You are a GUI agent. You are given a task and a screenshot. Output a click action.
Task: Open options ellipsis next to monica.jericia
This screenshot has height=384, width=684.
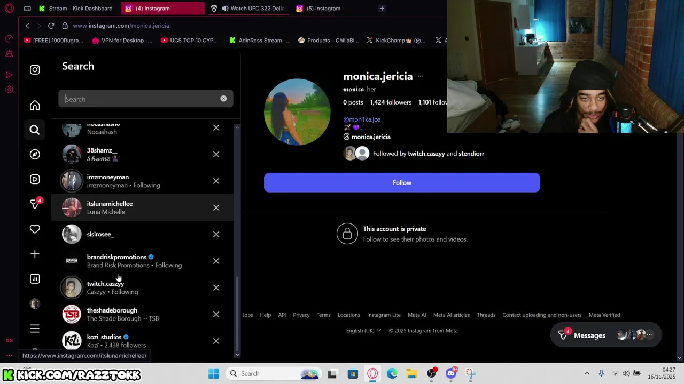pos(420,76)
